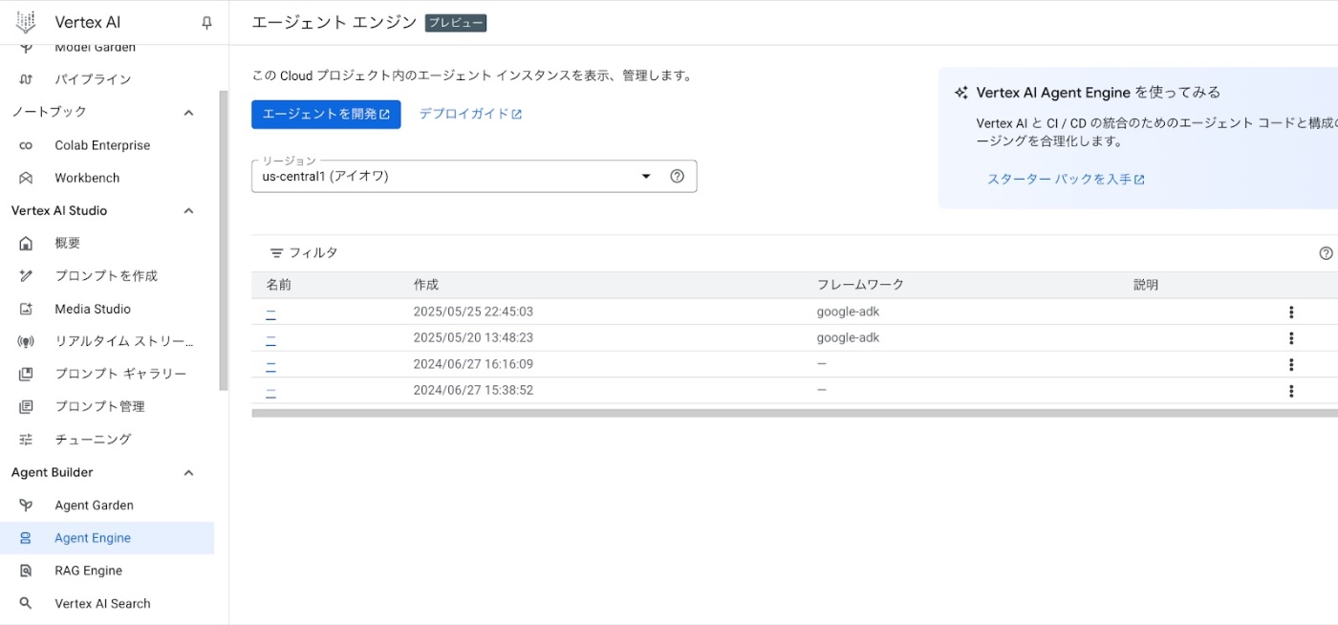Click the sidebar vertical scrollbar
The image size is (1338, 625).
click(224, 241)
